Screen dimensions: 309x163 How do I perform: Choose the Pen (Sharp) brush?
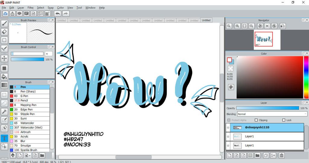click(30, 91)
